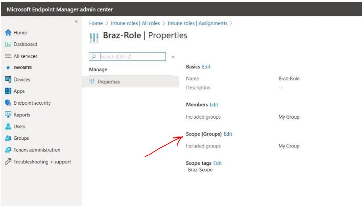Edit the Scope tags section
The image size is (364, 206).
(x=217, y=163)
